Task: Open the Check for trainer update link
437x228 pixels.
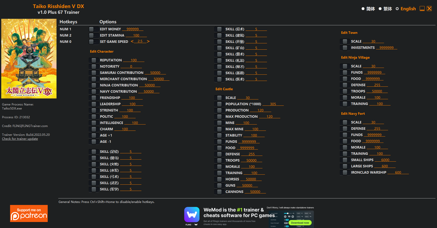Action: tap(20, 139)
